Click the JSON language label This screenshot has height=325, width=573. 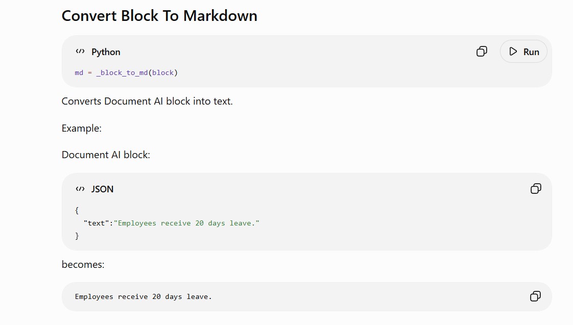click(102, 189)
